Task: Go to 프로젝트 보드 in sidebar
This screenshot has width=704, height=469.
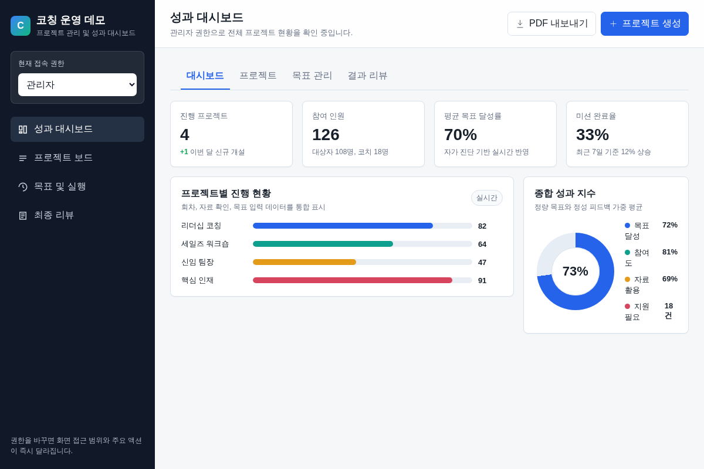Action: [x=77, y=158]
